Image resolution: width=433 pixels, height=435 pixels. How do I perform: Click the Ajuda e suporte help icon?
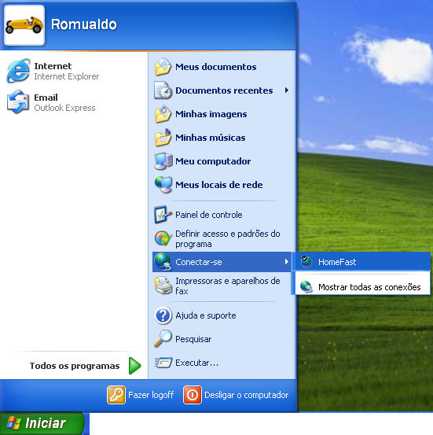(x=163, y=315)
